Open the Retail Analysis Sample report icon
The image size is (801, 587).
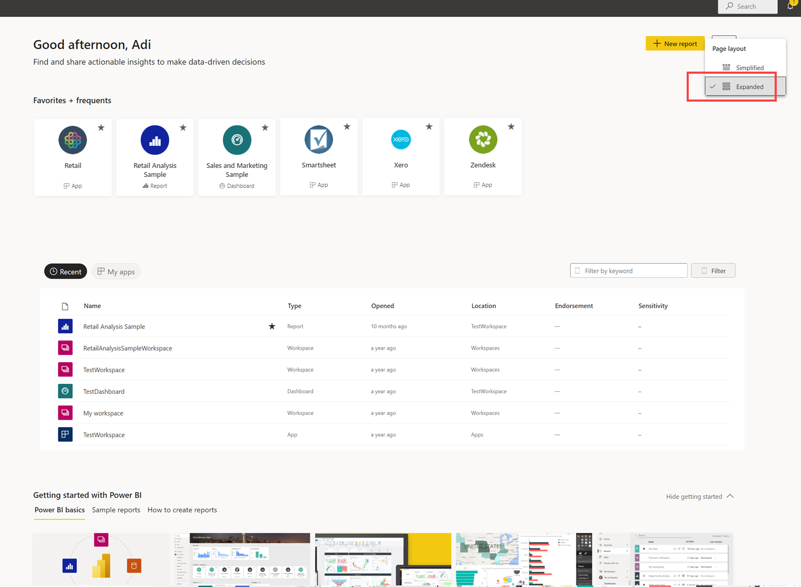coord(155,140)
